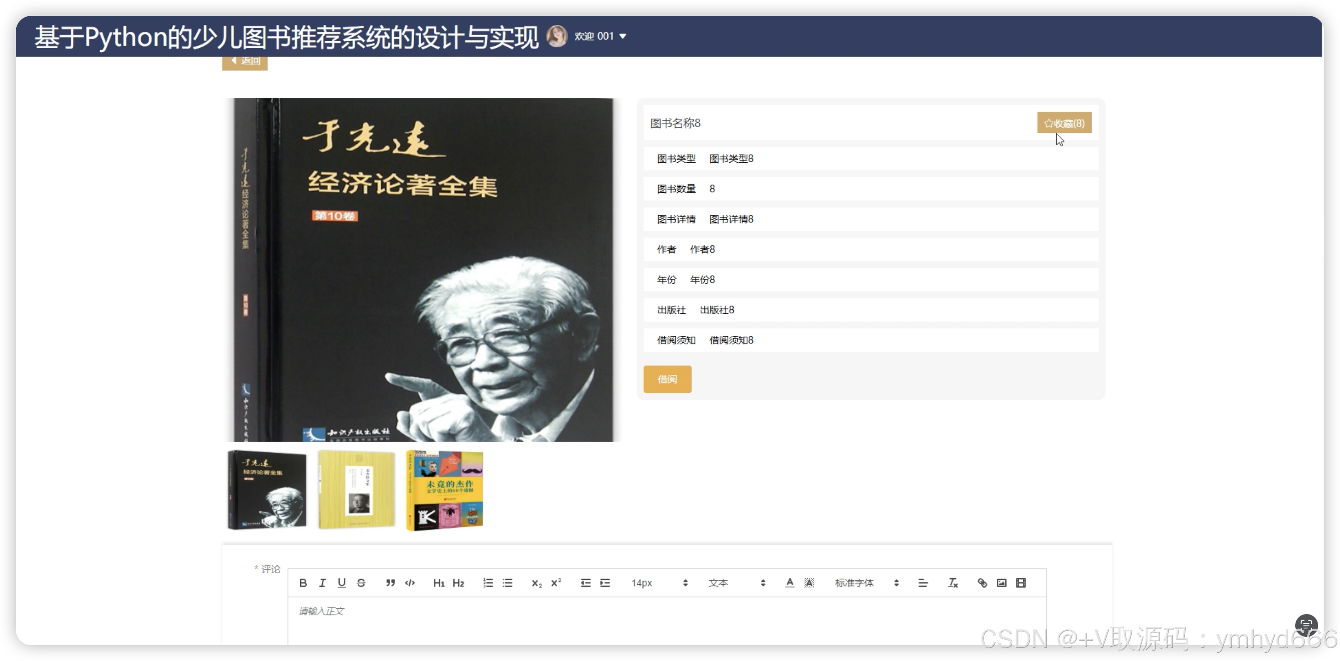Click the 借阅 borrow button
This screenshot has width=1340, height=661.
pyautogui.click(x=667, y=379)
